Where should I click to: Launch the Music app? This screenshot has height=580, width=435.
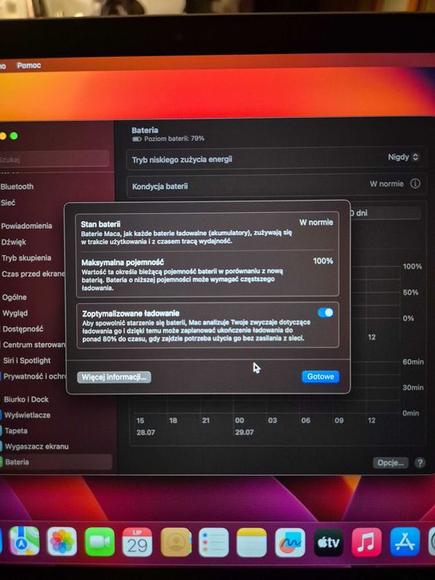pos(366,543)
